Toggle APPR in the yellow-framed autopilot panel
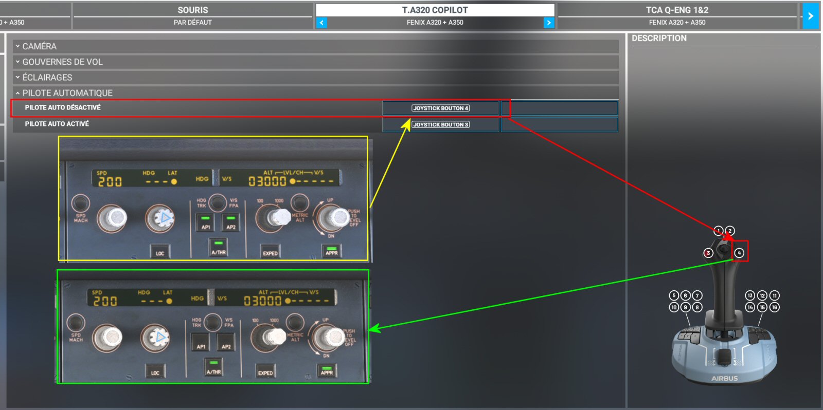Viewport: 823px width, 410px height. pos(331,251)
